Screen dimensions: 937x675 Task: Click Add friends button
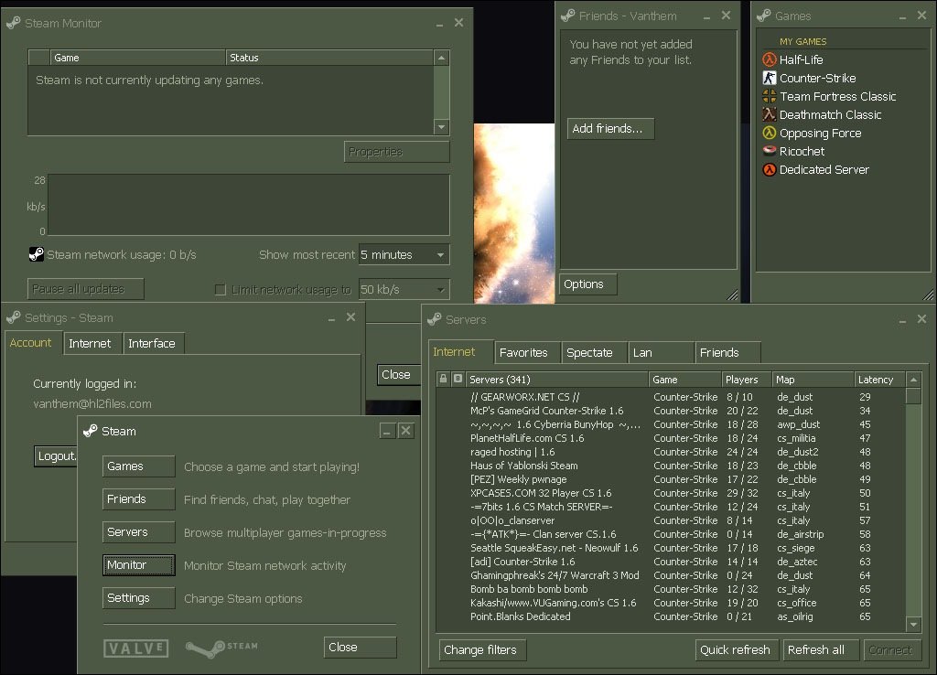coord(610,128)
